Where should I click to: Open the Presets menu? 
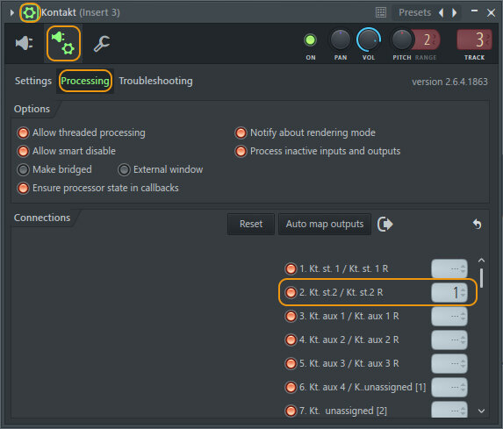click(x=414, y=13)
